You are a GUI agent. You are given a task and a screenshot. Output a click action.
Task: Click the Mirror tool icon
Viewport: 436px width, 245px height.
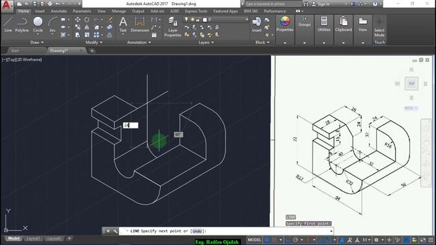87,27
